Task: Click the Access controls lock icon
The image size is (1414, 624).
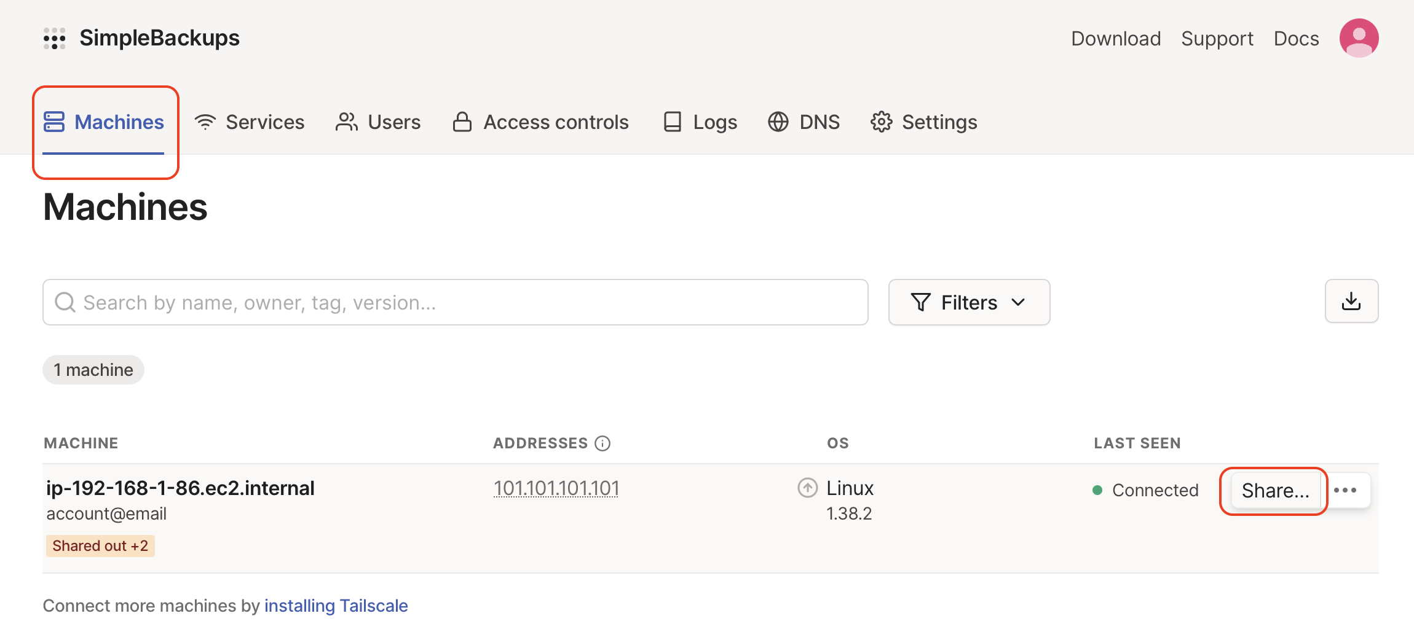Action: pos(461,122)
